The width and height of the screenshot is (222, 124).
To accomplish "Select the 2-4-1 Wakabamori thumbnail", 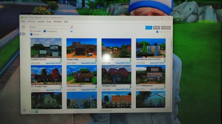I will [x=151, y=74].
